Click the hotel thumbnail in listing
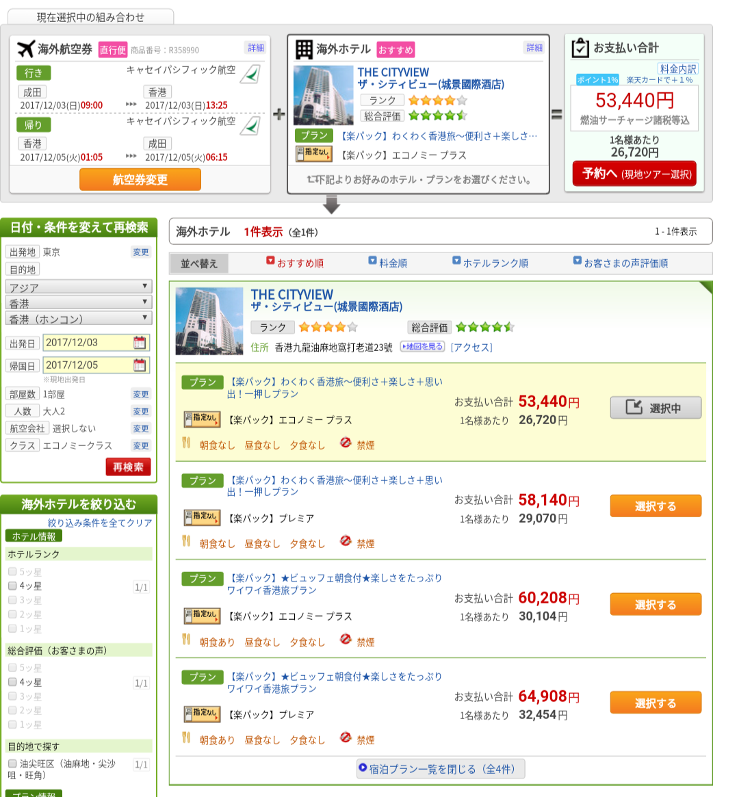Viewport: 739px width, 797px height. coord(209,322)
